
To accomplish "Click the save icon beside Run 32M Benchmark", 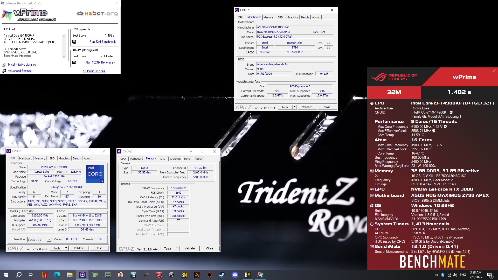I will tap(74, 42).
